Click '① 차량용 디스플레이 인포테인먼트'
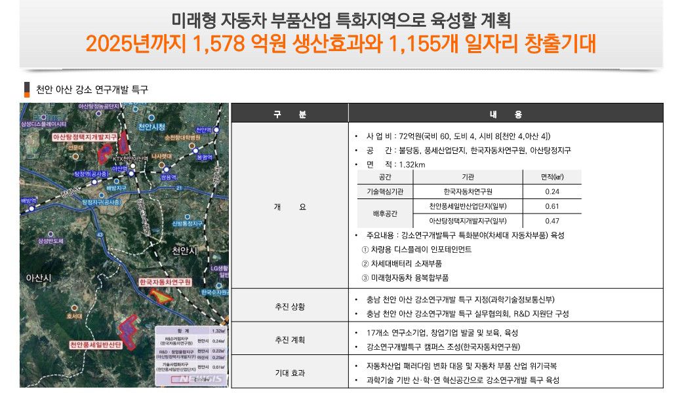The image size is (682, 393). coord(416,250)
